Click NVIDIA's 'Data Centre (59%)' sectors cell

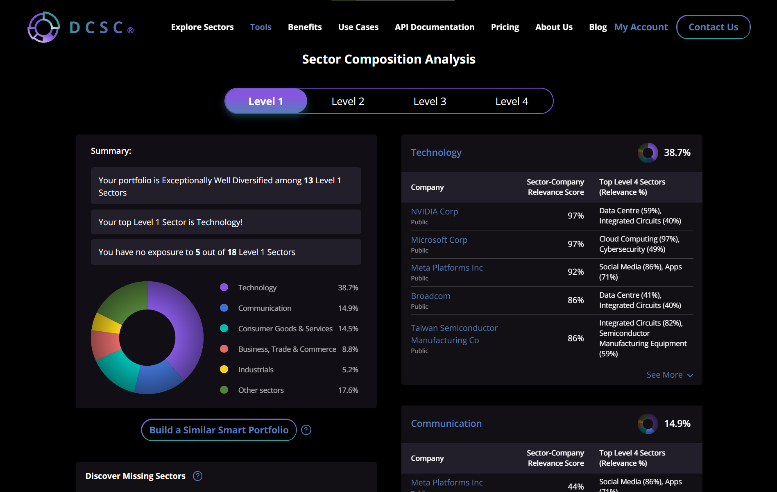[x=640, y=216]
